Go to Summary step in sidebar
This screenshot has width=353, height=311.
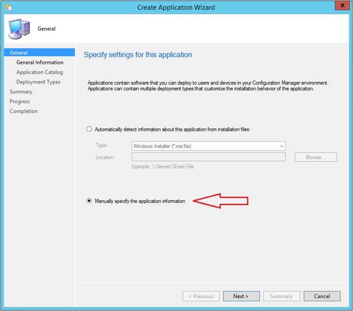click(21, 92)
